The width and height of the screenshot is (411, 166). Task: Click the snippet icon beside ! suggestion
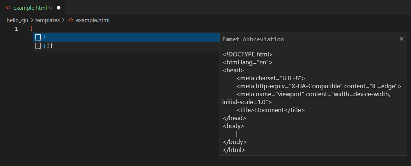coord(38,38)
